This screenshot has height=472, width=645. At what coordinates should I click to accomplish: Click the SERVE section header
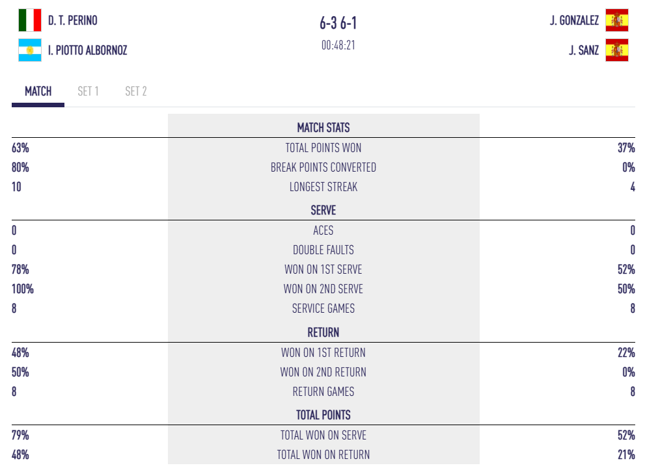point(323,211)
